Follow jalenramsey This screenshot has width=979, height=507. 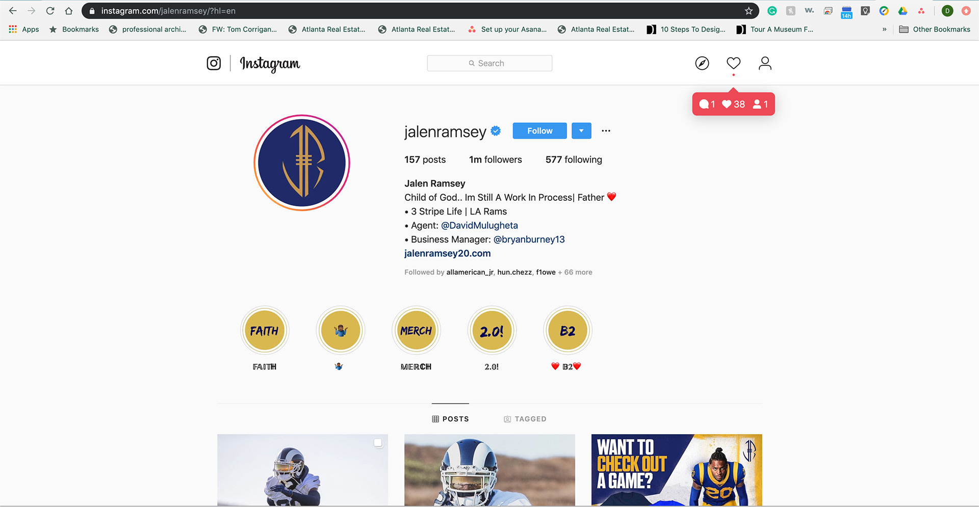click(x=539, y=131)
